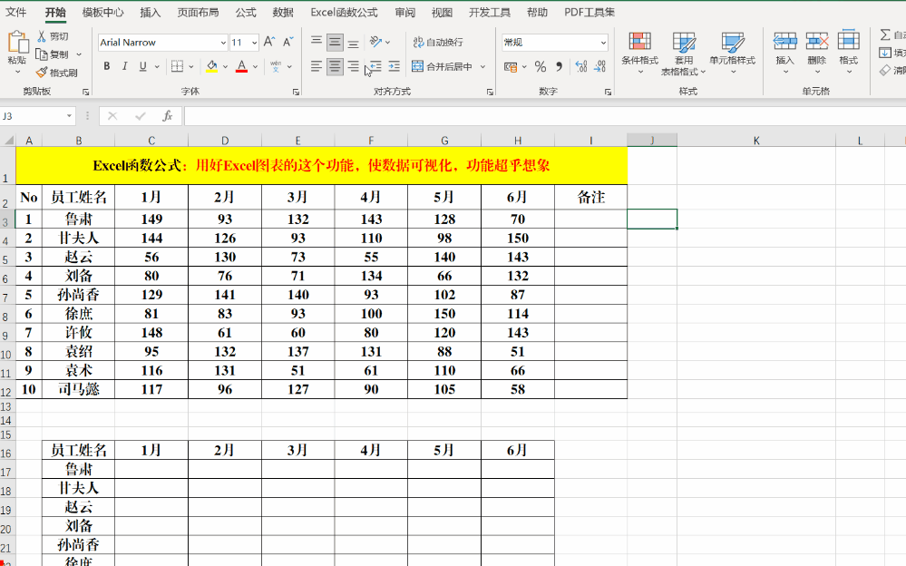Open 单元格样式 cell styles
Image resolution: width=906 pixels, height=566 pixels.
(x=732, y=52)
